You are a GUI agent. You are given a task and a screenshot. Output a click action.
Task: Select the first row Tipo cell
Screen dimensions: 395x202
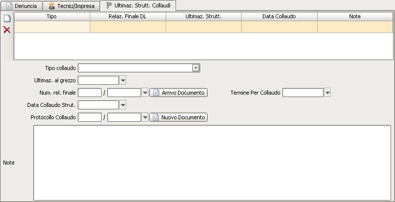pos(52,27)
